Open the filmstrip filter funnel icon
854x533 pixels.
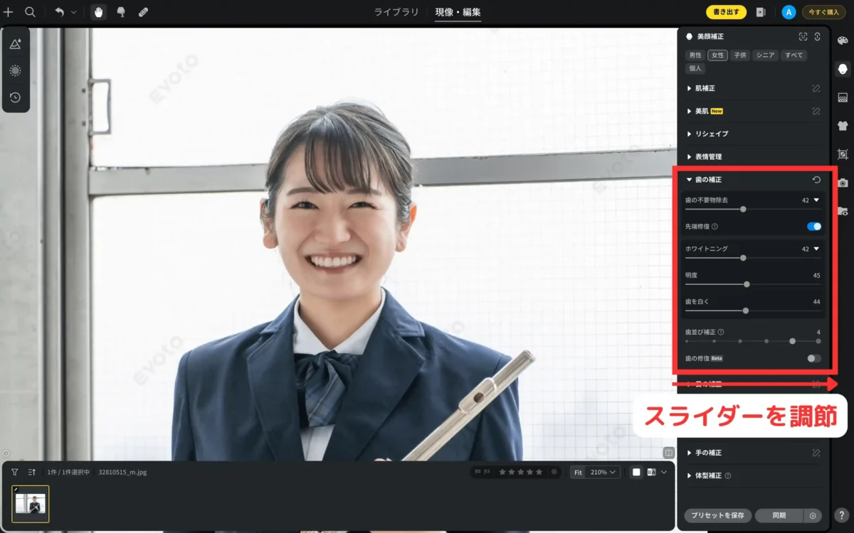click(14, 472)
